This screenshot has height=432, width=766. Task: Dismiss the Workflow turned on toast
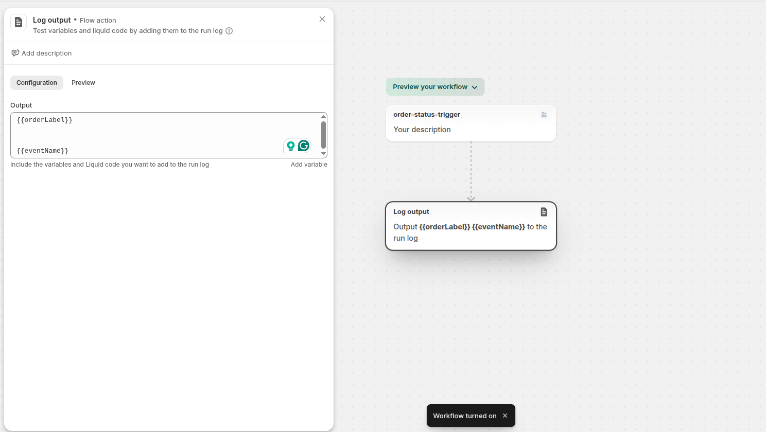[x=505, y=416]
